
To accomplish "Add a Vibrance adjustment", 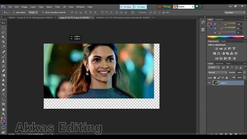I will tap(234, 49).
